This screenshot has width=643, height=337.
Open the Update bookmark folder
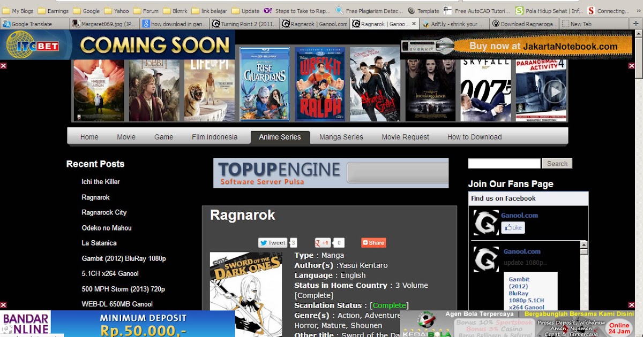(x=245, y=11)
